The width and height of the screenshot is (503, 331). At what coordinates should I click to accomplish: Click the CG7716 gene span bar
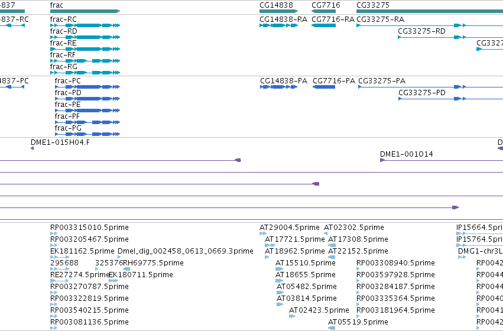[324, 11]
